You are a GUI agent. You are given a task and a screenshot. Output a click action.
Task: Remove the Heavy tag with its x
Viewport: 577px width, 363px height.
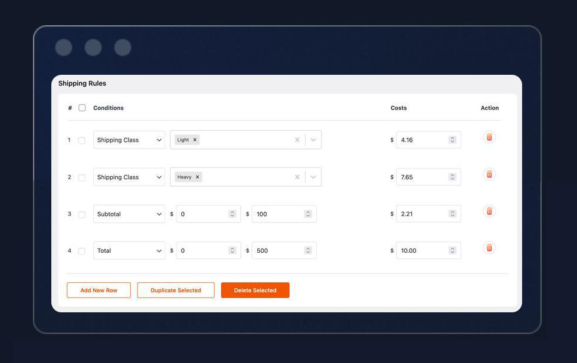pos(198,177)
